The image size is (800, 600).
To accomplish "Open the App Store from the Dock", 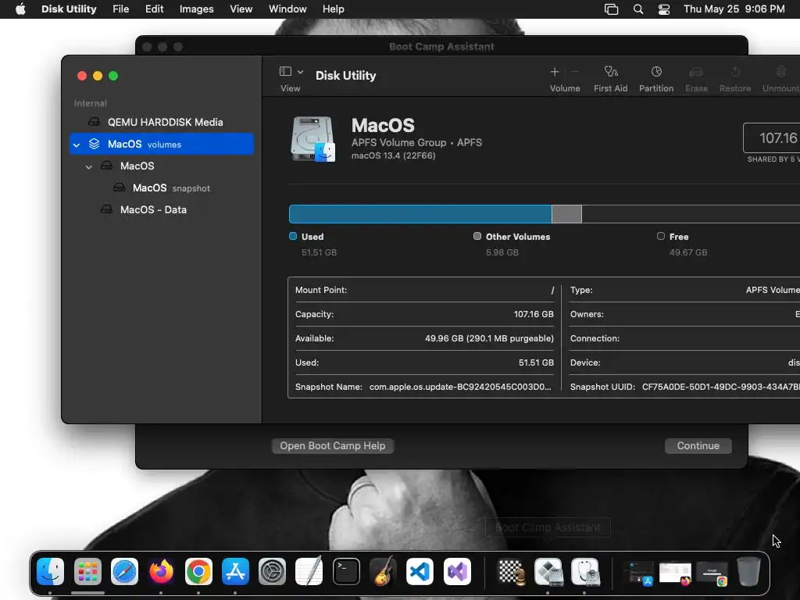I will (x=235, y=571).
